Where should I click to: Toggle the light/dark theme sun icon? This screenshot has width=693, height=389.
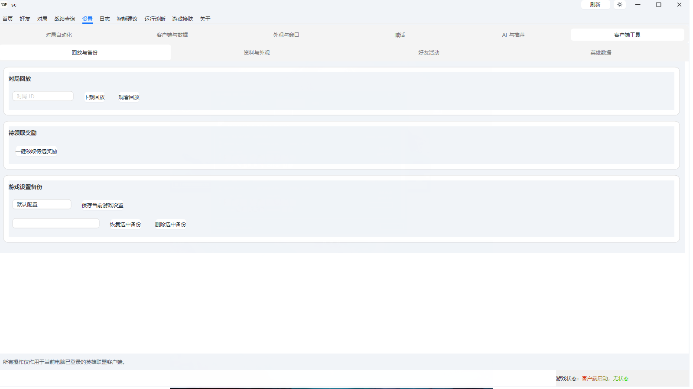coord(620,5)
